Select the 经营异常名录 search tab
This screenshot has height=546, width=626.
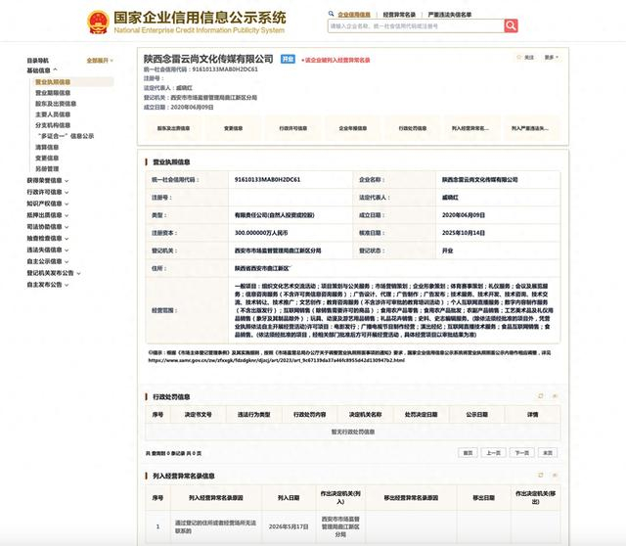coord(399,15)
